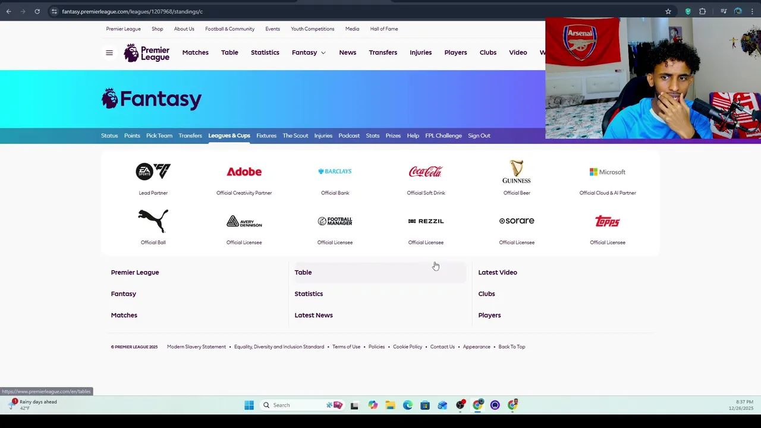This screenshot has width=761, height=428.
Task: Open Modern Slavery Statement link
Action: (196, 347)
